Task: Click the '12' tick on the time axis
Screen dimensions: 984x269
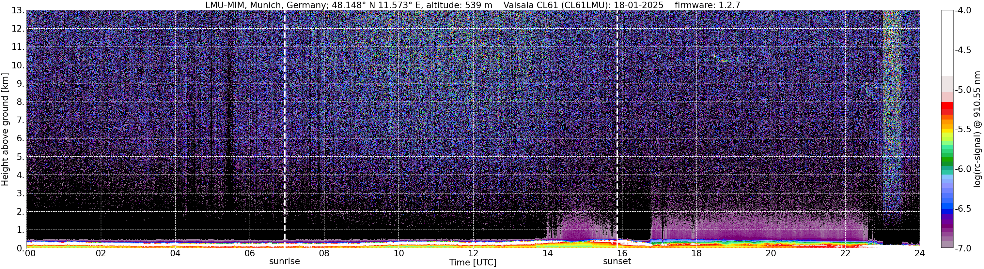Action: click(x=473, y=253)
